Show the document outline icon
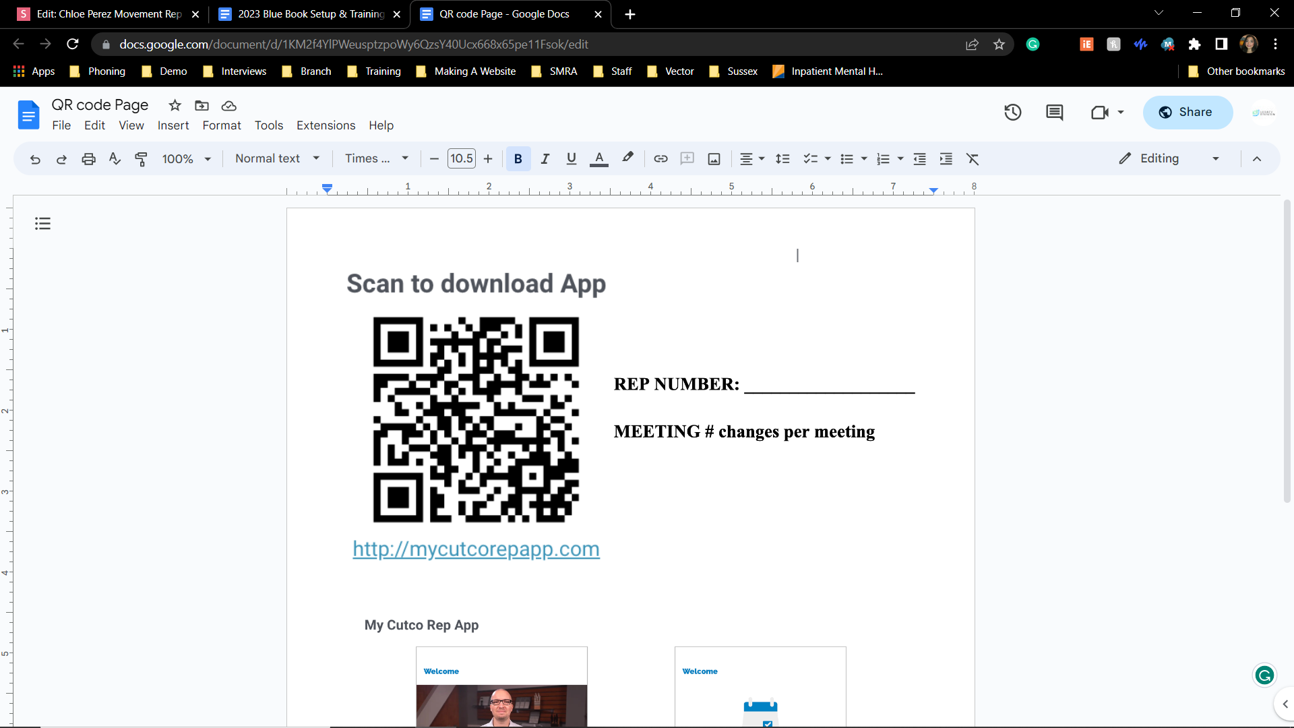Viewport: 1294px width, 728px height. click(x=42, y=224)
